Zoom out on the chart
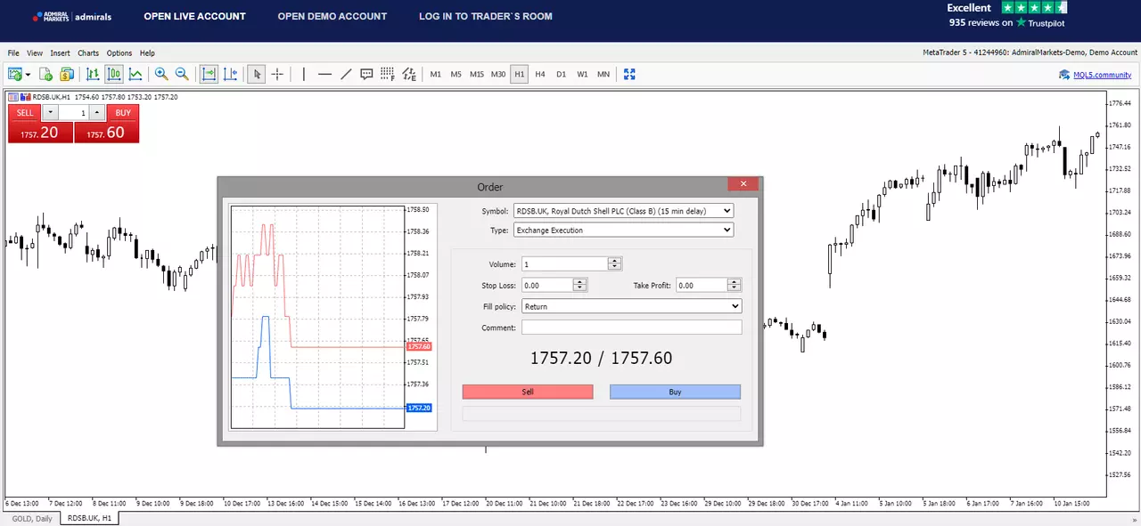 pyautogui.click(x=182, y=75)
